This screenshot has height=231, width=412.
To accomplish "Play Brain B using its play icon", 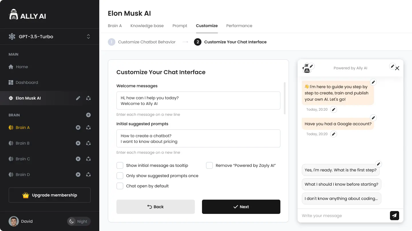I will [78, 143].
